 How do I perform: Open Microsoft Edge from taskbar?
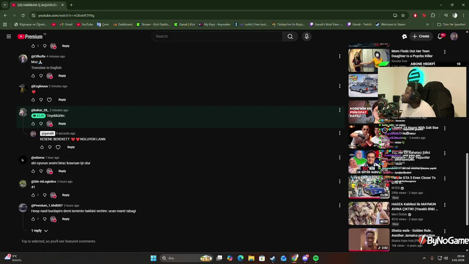(240, 258)
